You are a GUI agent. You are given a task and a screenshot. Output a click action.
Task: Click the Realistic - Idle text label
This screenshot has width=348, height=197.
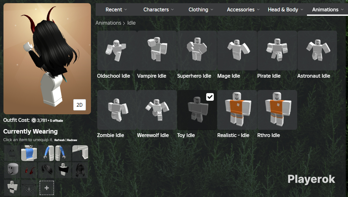(233, 135)
